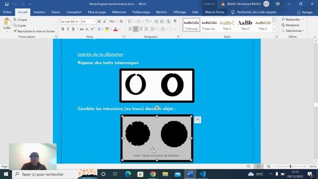The height and width of the screenshot is (179, 318).
Task: Center align text
Action: 136,29
